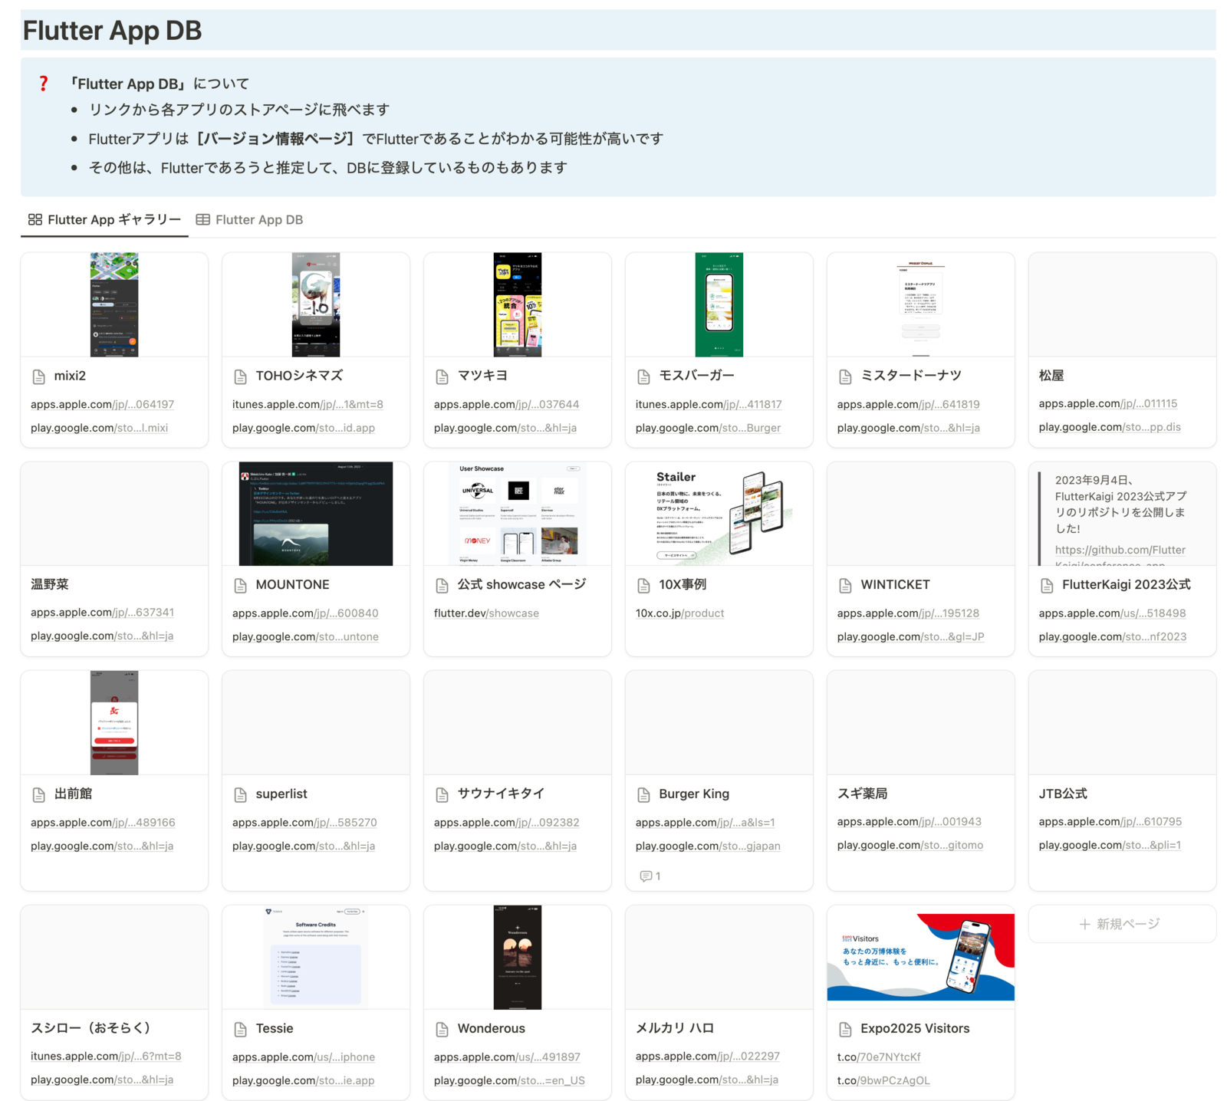Open the Expo2025 Visitors card thumbnail
Screen dimensions: 1227x1101
coord(920,956)
